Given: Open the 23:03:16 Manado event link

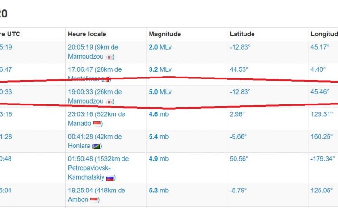Looking at the screenshot, I should point(96,119).
